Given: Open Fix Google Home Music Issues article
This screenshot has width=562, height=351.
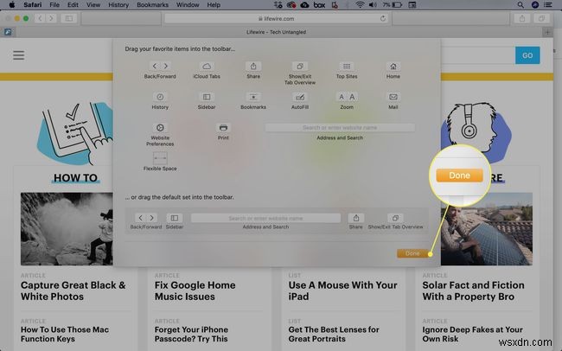Looking at the screenshot, I should [195, 290].
